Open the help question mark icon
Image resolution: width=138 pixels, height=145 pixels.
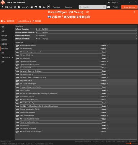(x=19, y=7)
